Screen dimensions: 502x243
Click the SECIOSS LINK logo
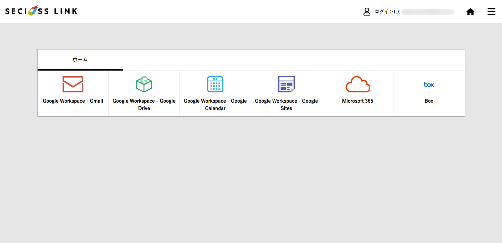coord(41,11)
